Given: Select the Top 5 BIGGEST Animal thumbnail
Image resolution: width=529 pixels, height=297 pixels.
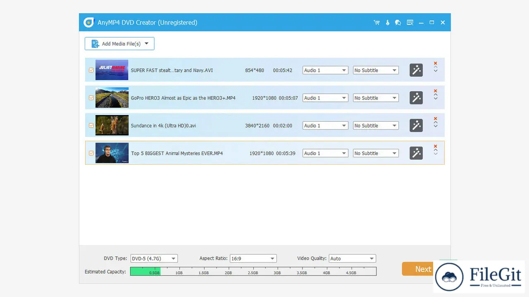Looking at the screenshot, I should [112, 153].
